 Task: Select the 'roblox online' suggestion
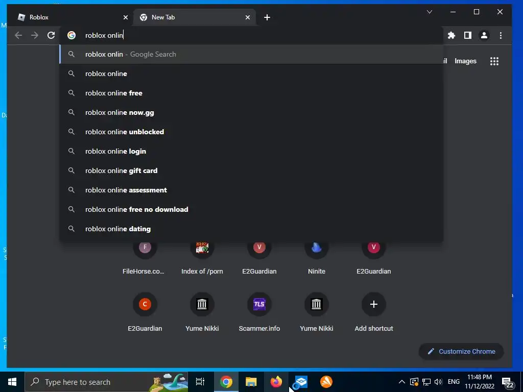tap(251, 73)
